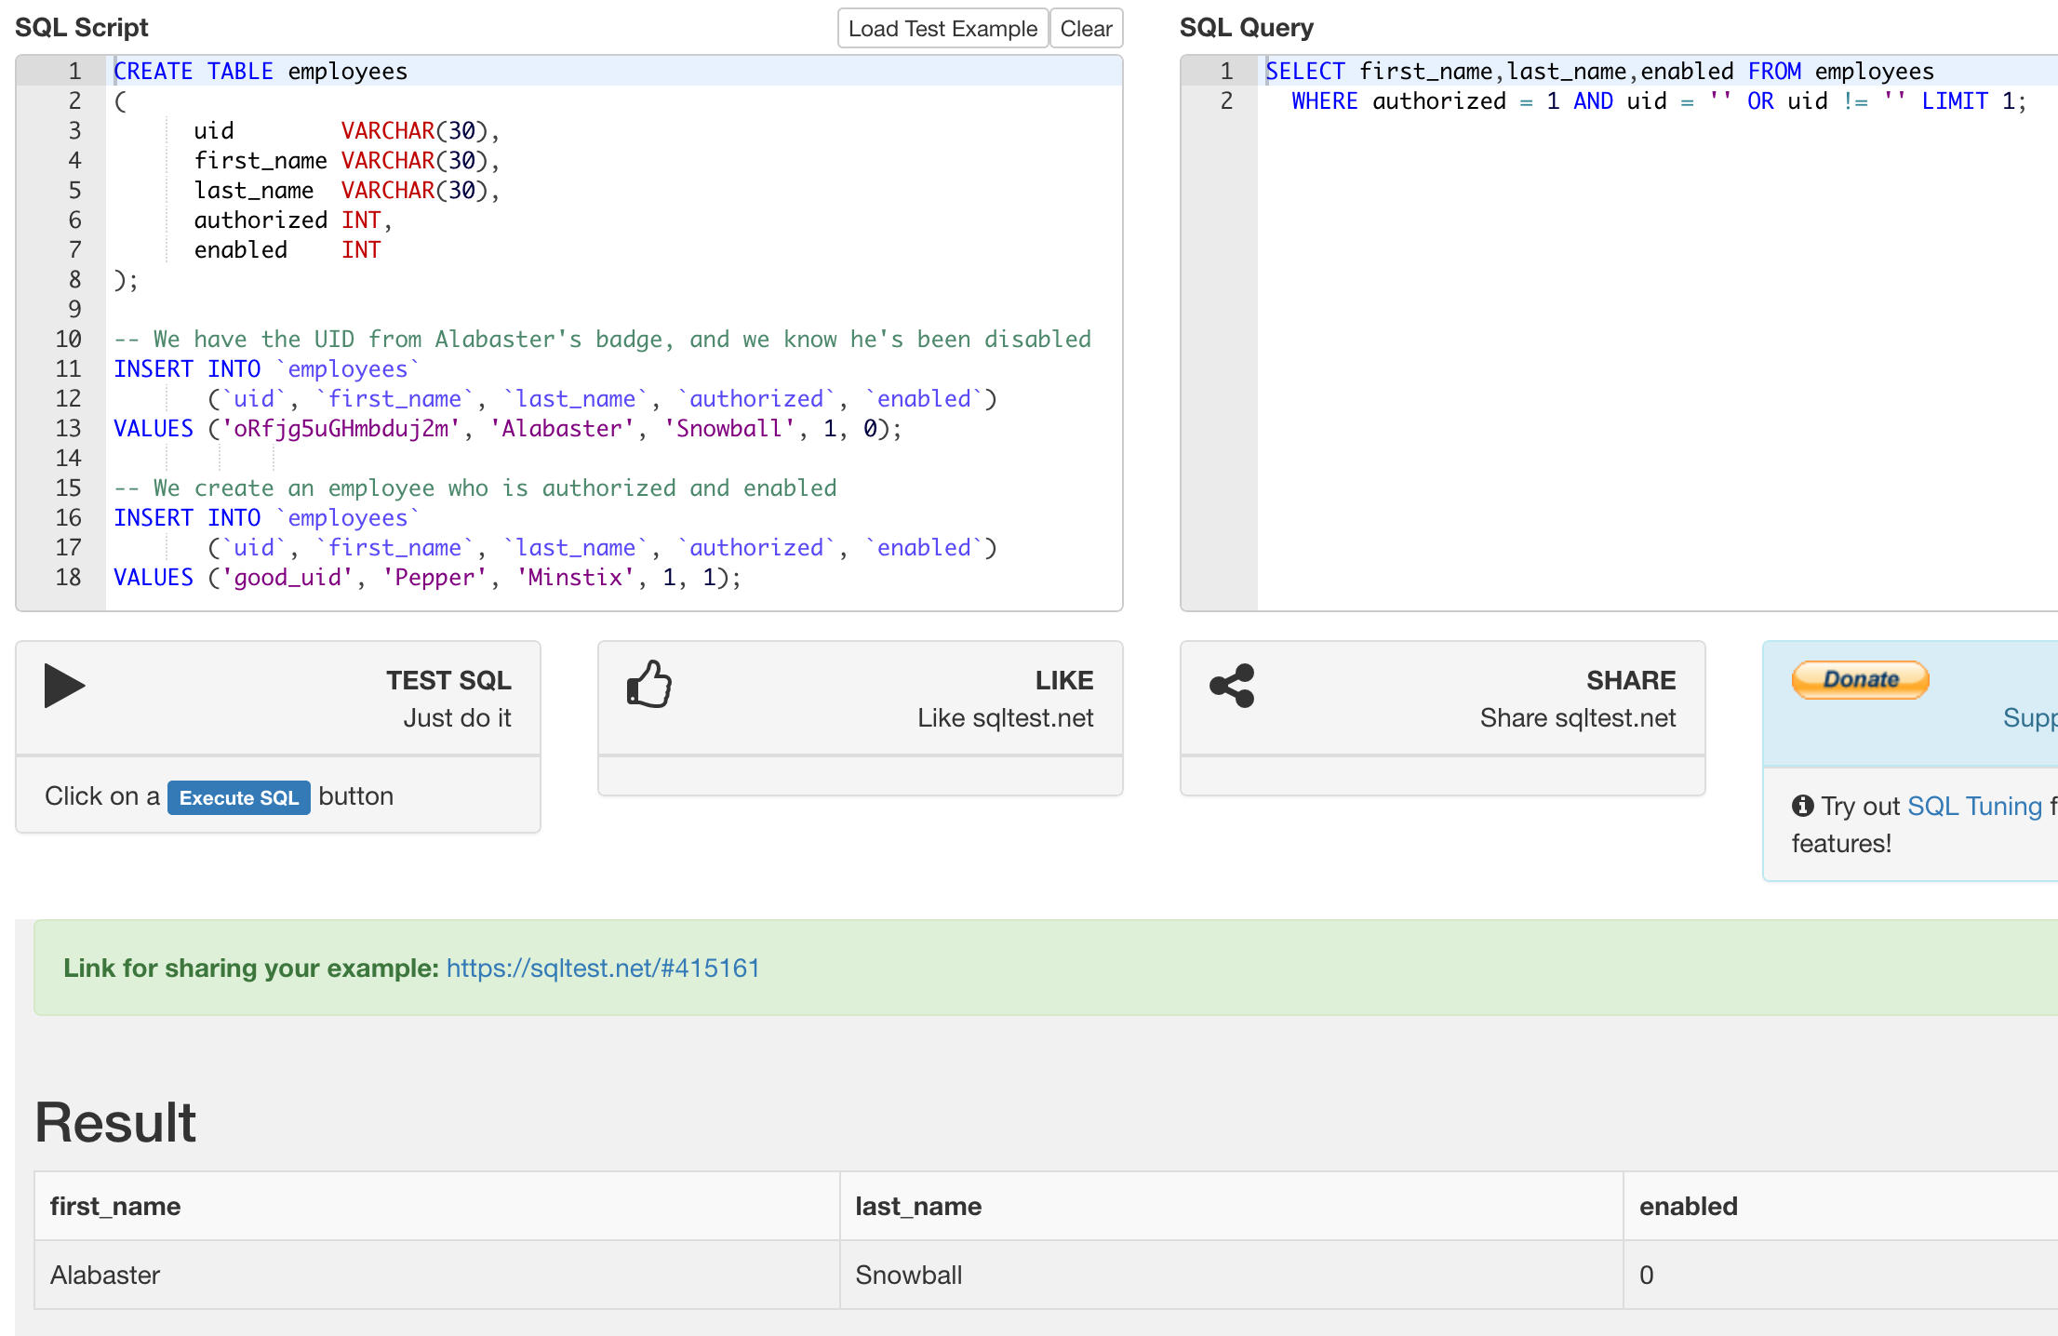The height and width of the screenshot is (1336, 2058).
Task: Click the first_name column header in results
Action: pyautogui.click(x=115, y=1207)
